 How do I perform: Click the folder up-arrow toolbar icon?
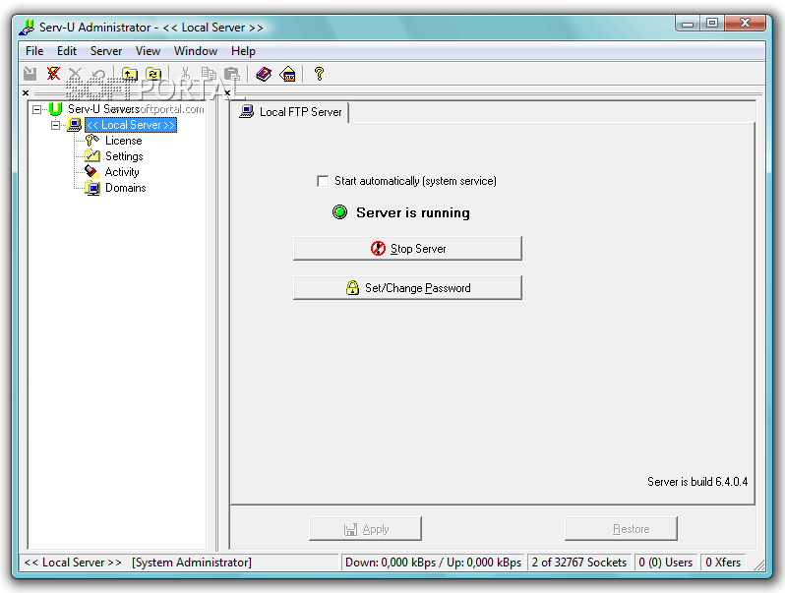130,74
